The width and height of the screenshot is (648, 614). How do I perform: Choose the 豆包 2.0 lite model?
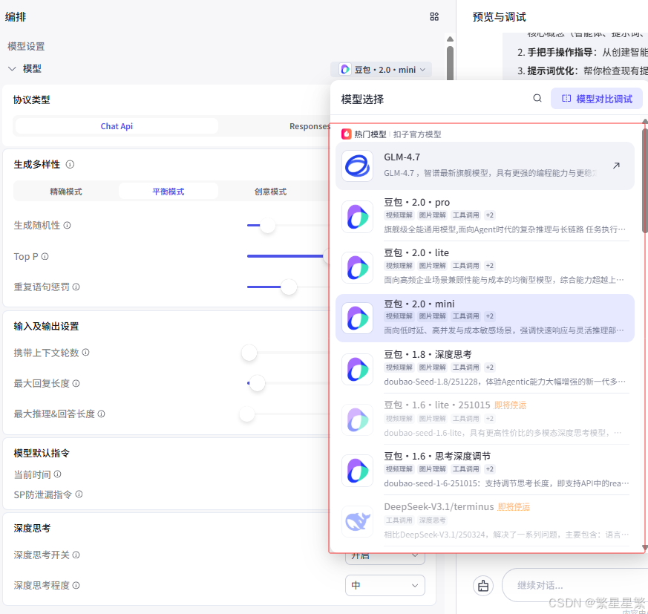pos(485,267)
